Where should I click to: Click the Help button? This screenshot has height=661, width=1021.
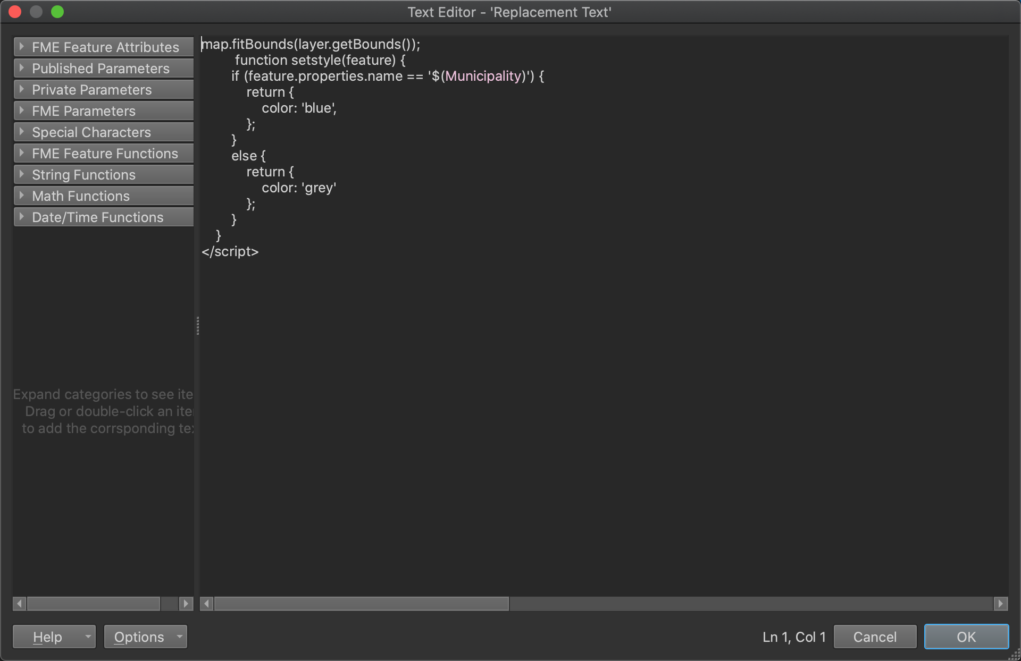pos(47,637)
